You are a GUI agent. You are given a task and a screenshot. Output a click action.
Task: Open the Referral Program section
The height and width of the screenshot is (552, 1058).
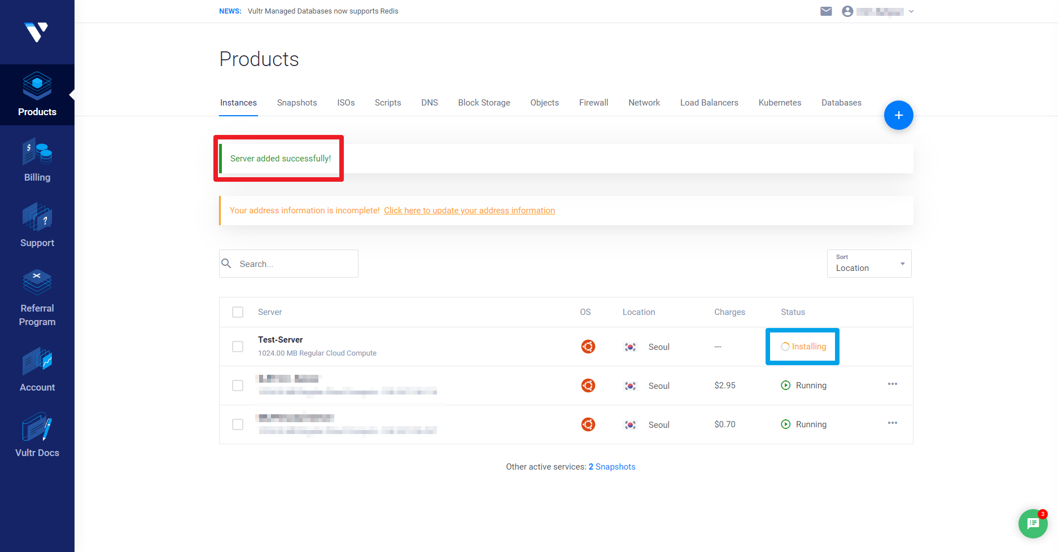click(37, 298)
